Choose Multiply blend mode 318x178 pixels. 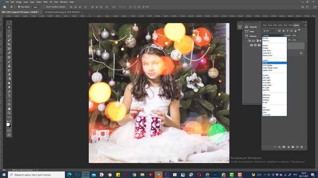[x=265, y=48]
